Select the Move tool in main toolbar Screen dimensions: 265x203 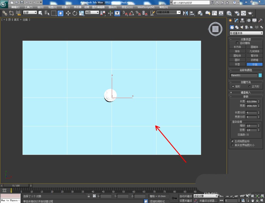tap(68, 13)
